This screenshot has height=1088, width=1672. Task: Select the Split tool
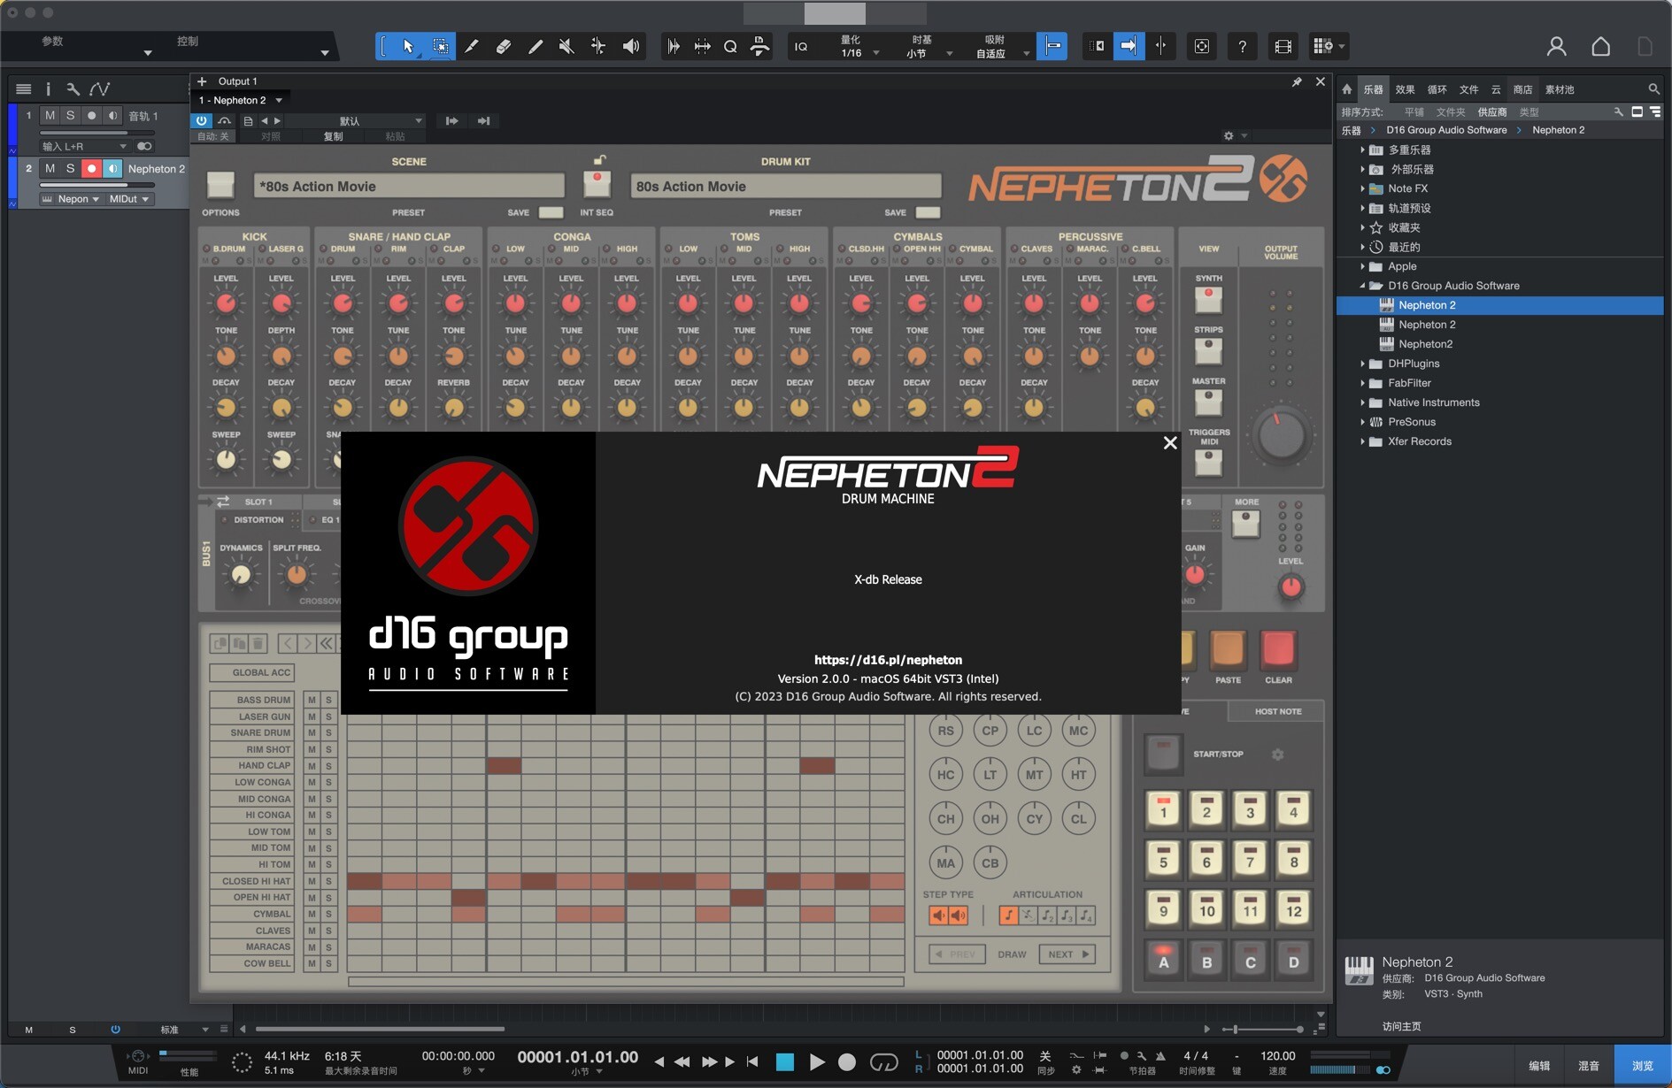pos(472,46)
